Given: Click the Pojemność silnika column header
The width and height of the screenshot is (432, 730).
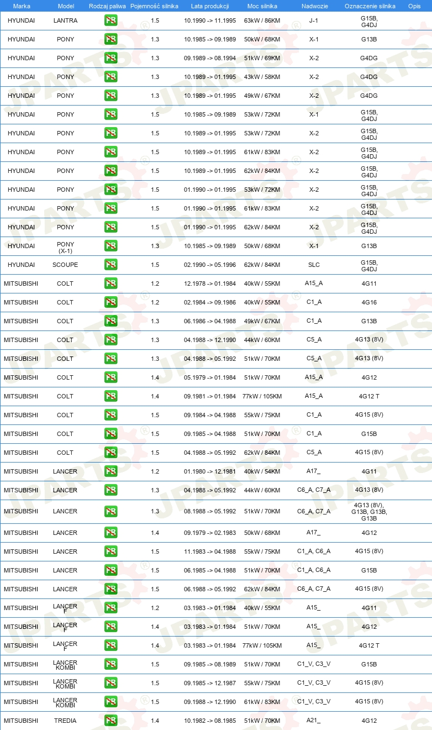Looking at the screenshot, I should coord(155,6).
